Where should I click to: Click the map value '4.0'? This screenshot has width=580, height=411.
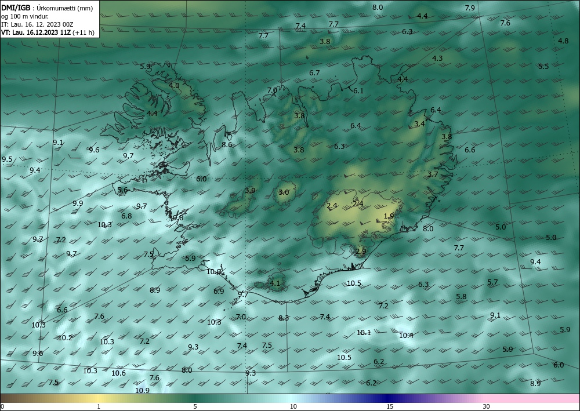click(174, 85)
